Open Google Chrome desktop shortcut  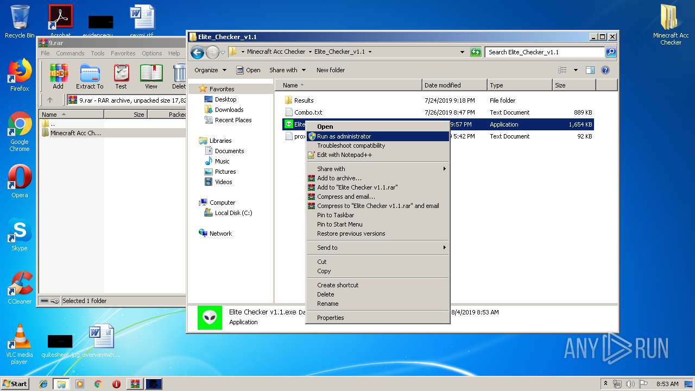coord(20,132)
